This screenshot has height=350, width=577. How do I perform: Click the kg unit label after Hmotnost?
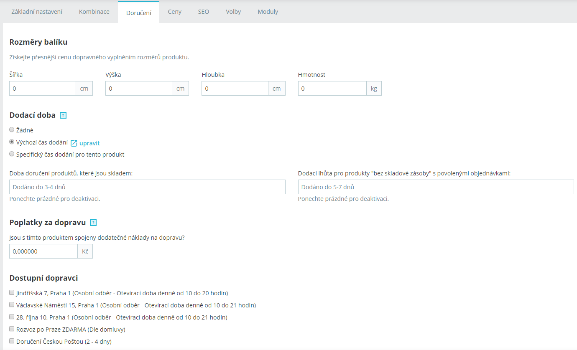[374, 89]
